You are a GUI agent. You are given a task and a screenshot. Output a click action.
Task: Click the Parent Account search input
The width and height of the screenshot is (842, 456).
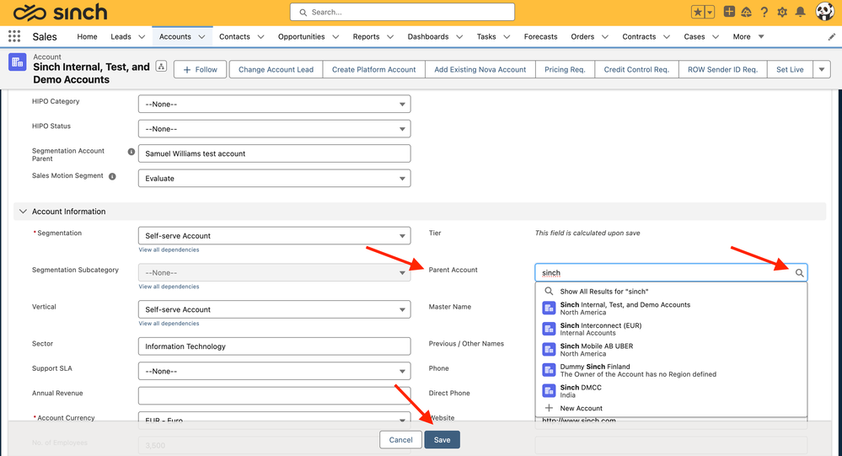point(671,272)
